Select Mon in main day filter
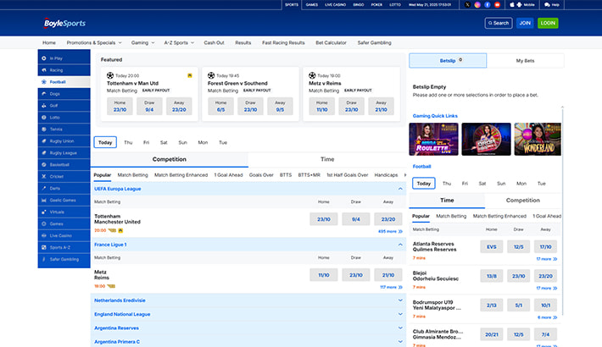 (203, 142)
